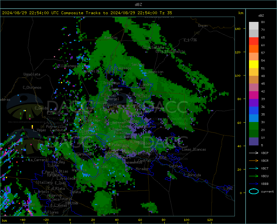Click the 140 km vertical axis tick
Image resolution: width=277 pixels, height=224 pixels.
[x=238, y=29]
